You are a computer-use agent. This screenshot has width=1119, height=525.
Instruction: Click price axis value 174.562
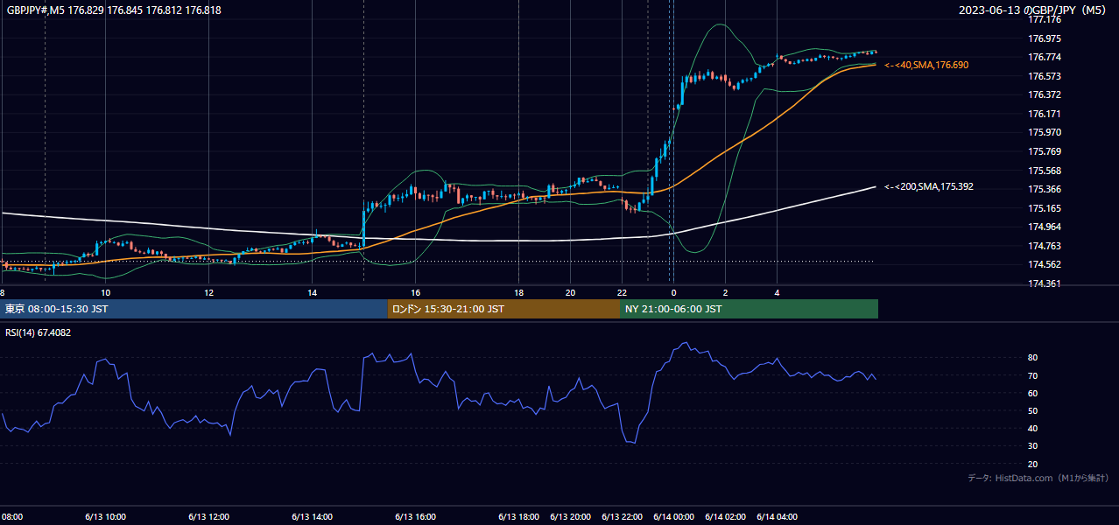coord(1045,265)
